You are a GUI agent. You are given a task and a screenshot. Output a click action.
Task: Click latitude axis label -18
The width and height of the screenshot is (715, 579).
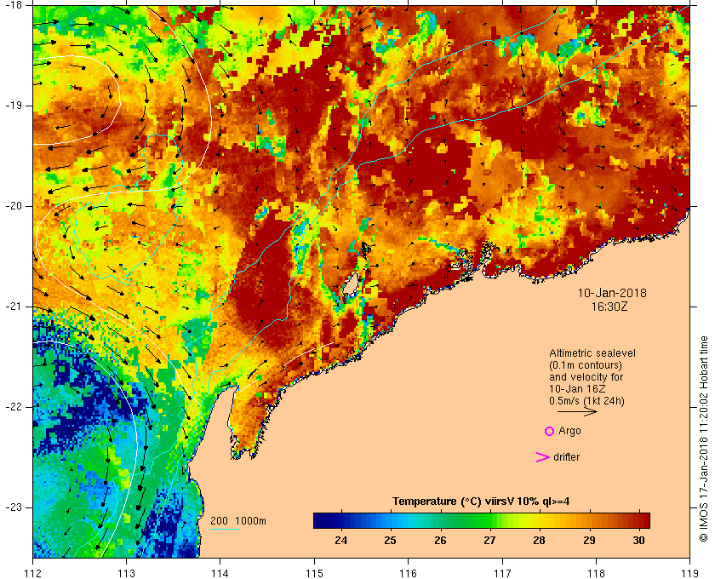[13, 4]
